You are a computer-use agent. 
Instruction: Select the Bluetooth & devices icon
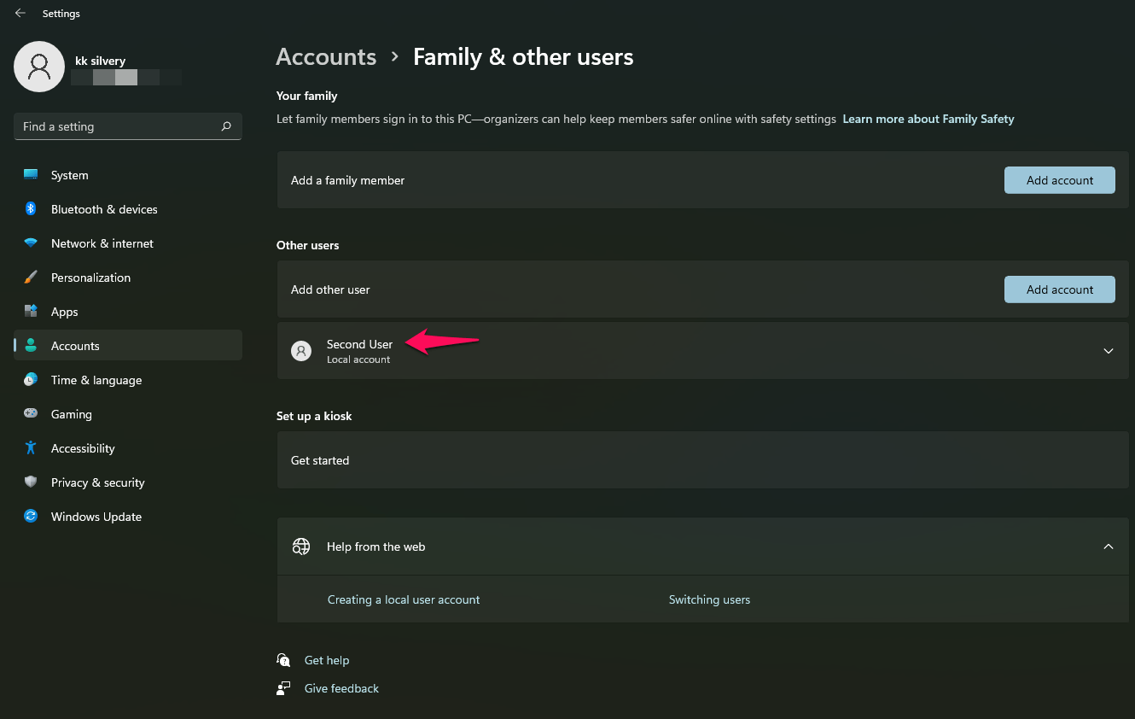click(x=31, y=208)
